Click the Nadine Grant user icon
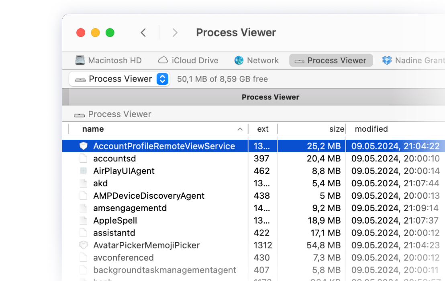The image size is (445, 281). click(387, 60)
